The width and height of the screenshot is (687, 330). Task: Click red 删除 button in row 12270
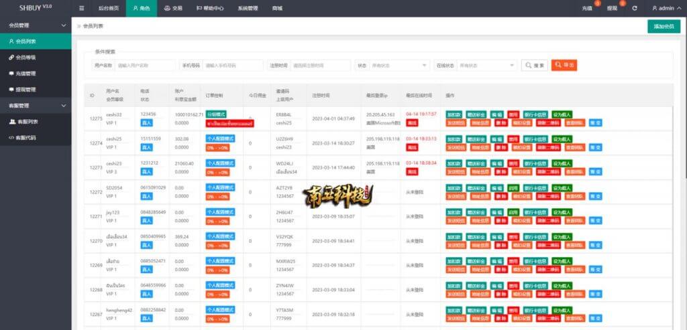click(x=501, y=245)
